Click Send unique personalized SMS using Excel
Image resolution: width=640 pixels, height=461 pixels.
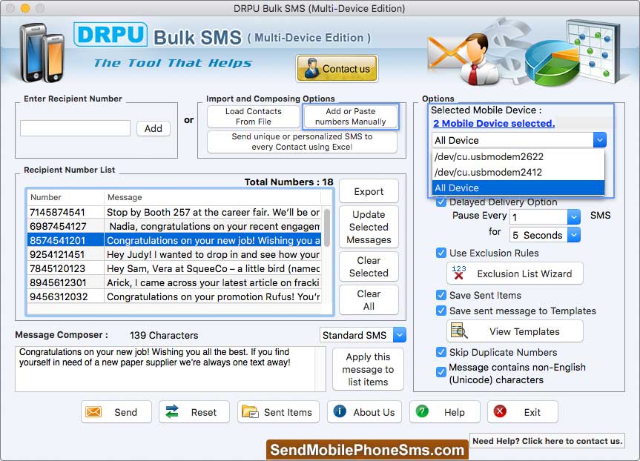click(302, 142)
